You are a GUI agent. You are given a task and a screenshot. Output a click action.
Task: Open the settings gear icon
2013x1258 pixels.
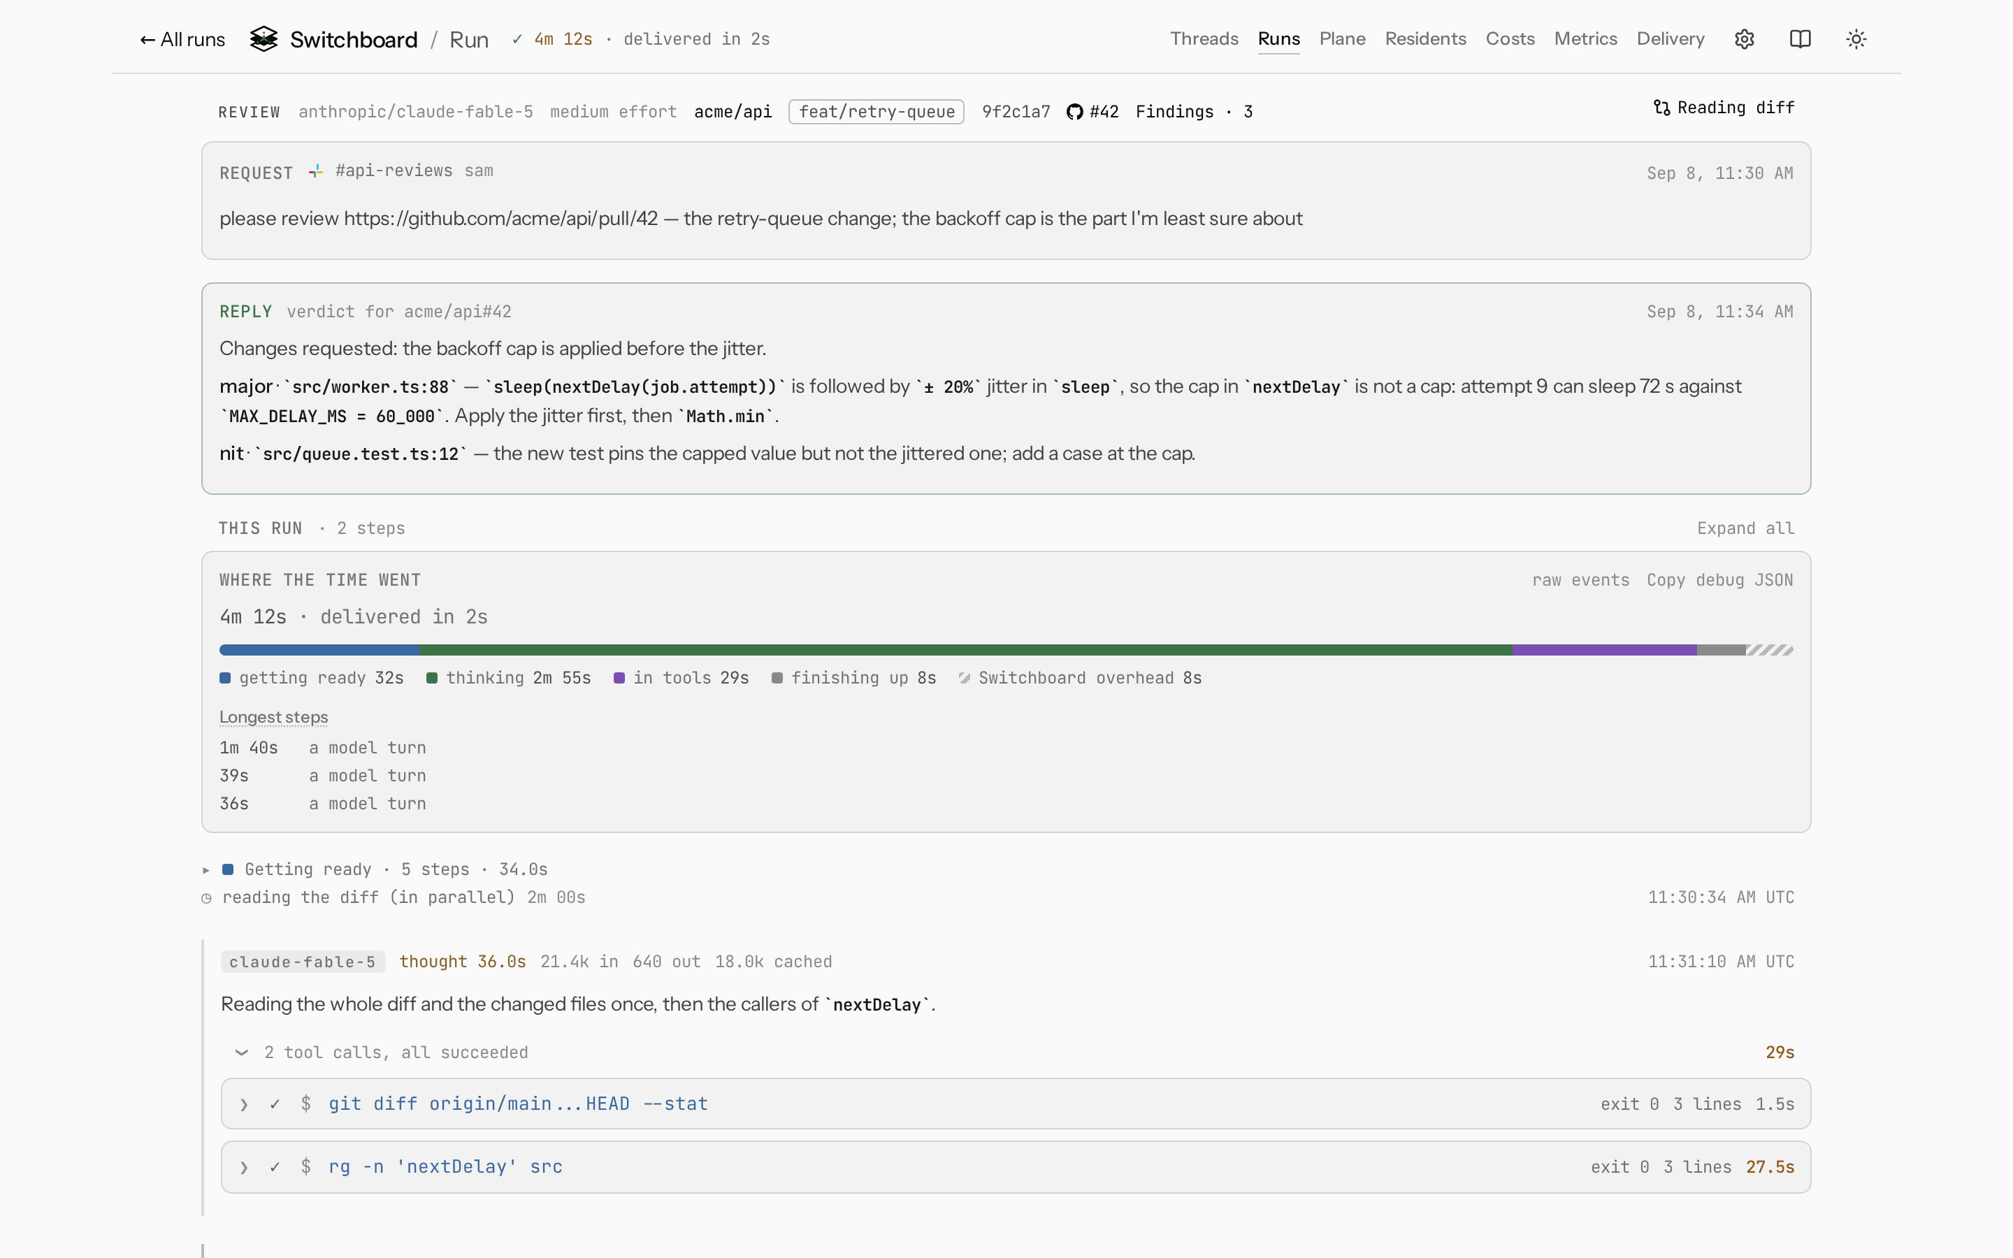click(x=1745, y=39)
